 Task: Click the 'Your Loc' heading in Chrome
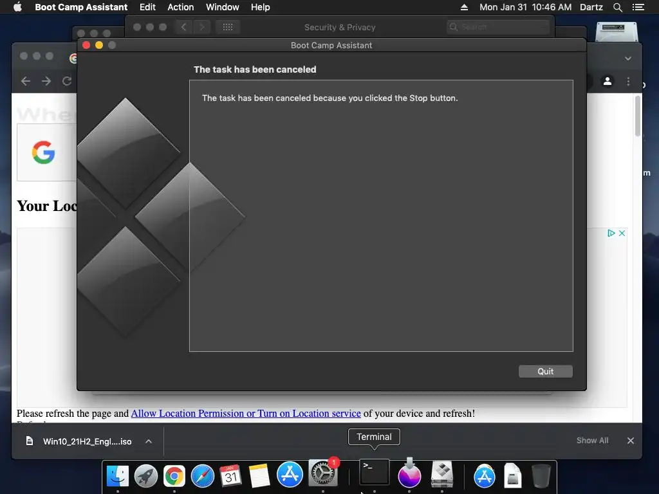tap(46, 206)
